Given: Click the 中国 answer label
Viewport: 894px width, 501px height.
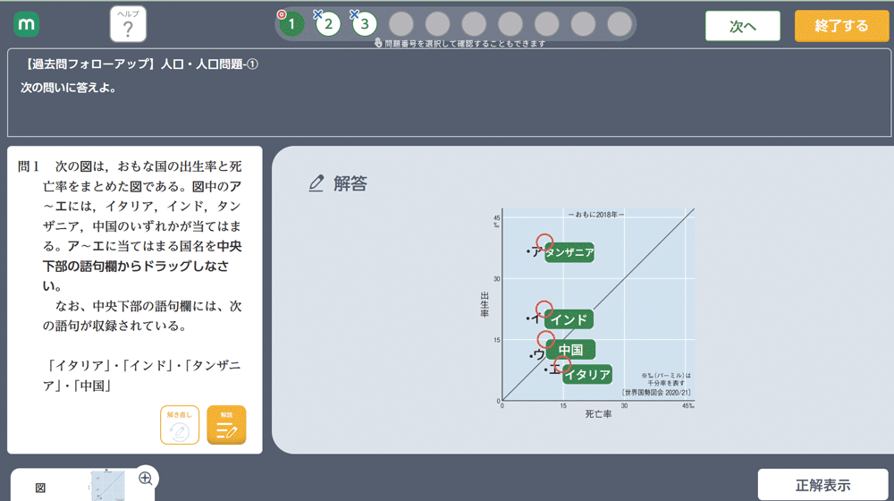Looking at the screenshot, I should [x=570, y=350].
